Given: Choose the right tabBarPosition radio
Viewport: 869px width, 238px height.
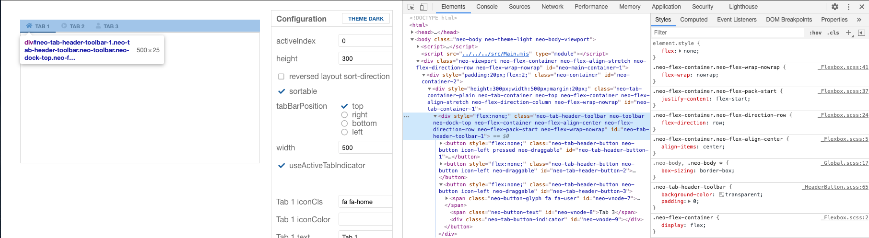Looking at the screenshot, I should [344, 115].
